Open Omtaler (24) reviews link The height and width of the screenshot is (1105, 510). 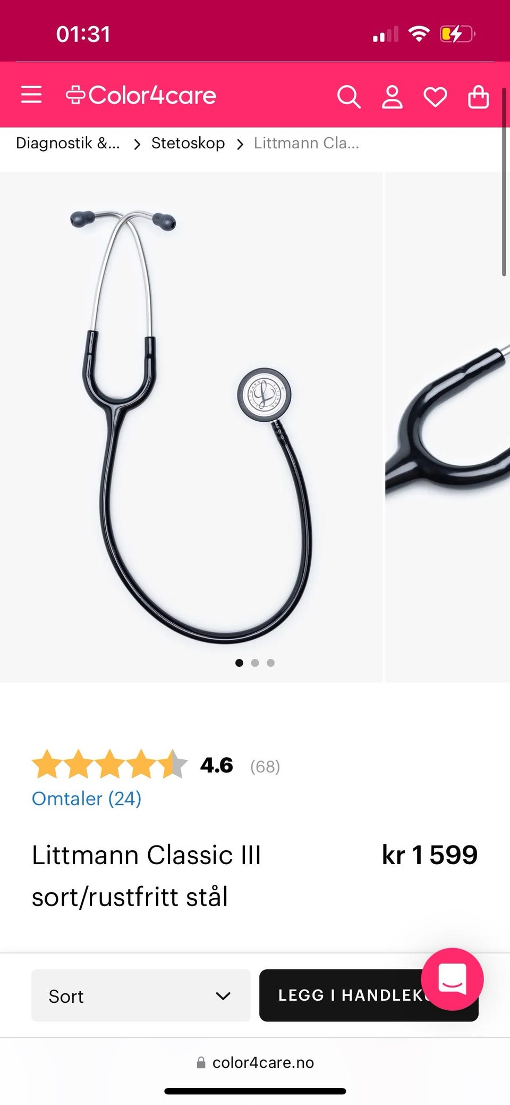pyautogui.click(x=87, y=798)
